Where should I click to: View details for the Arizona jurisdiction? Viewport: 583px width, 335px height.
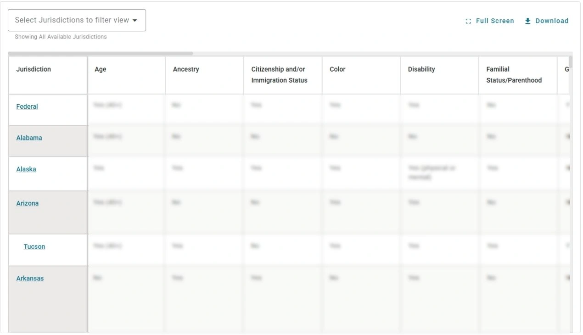coord(27,203)
